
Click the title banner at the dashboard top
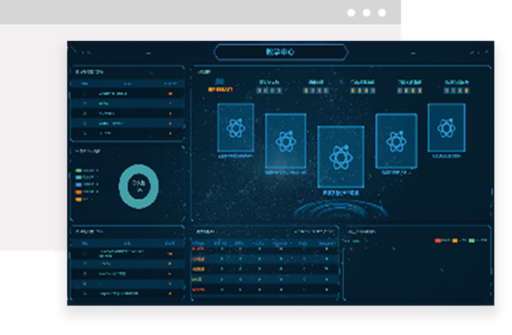click(x=281, y=52)
